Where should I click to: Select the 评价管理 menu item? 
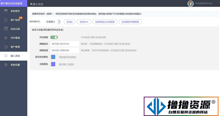14,38
